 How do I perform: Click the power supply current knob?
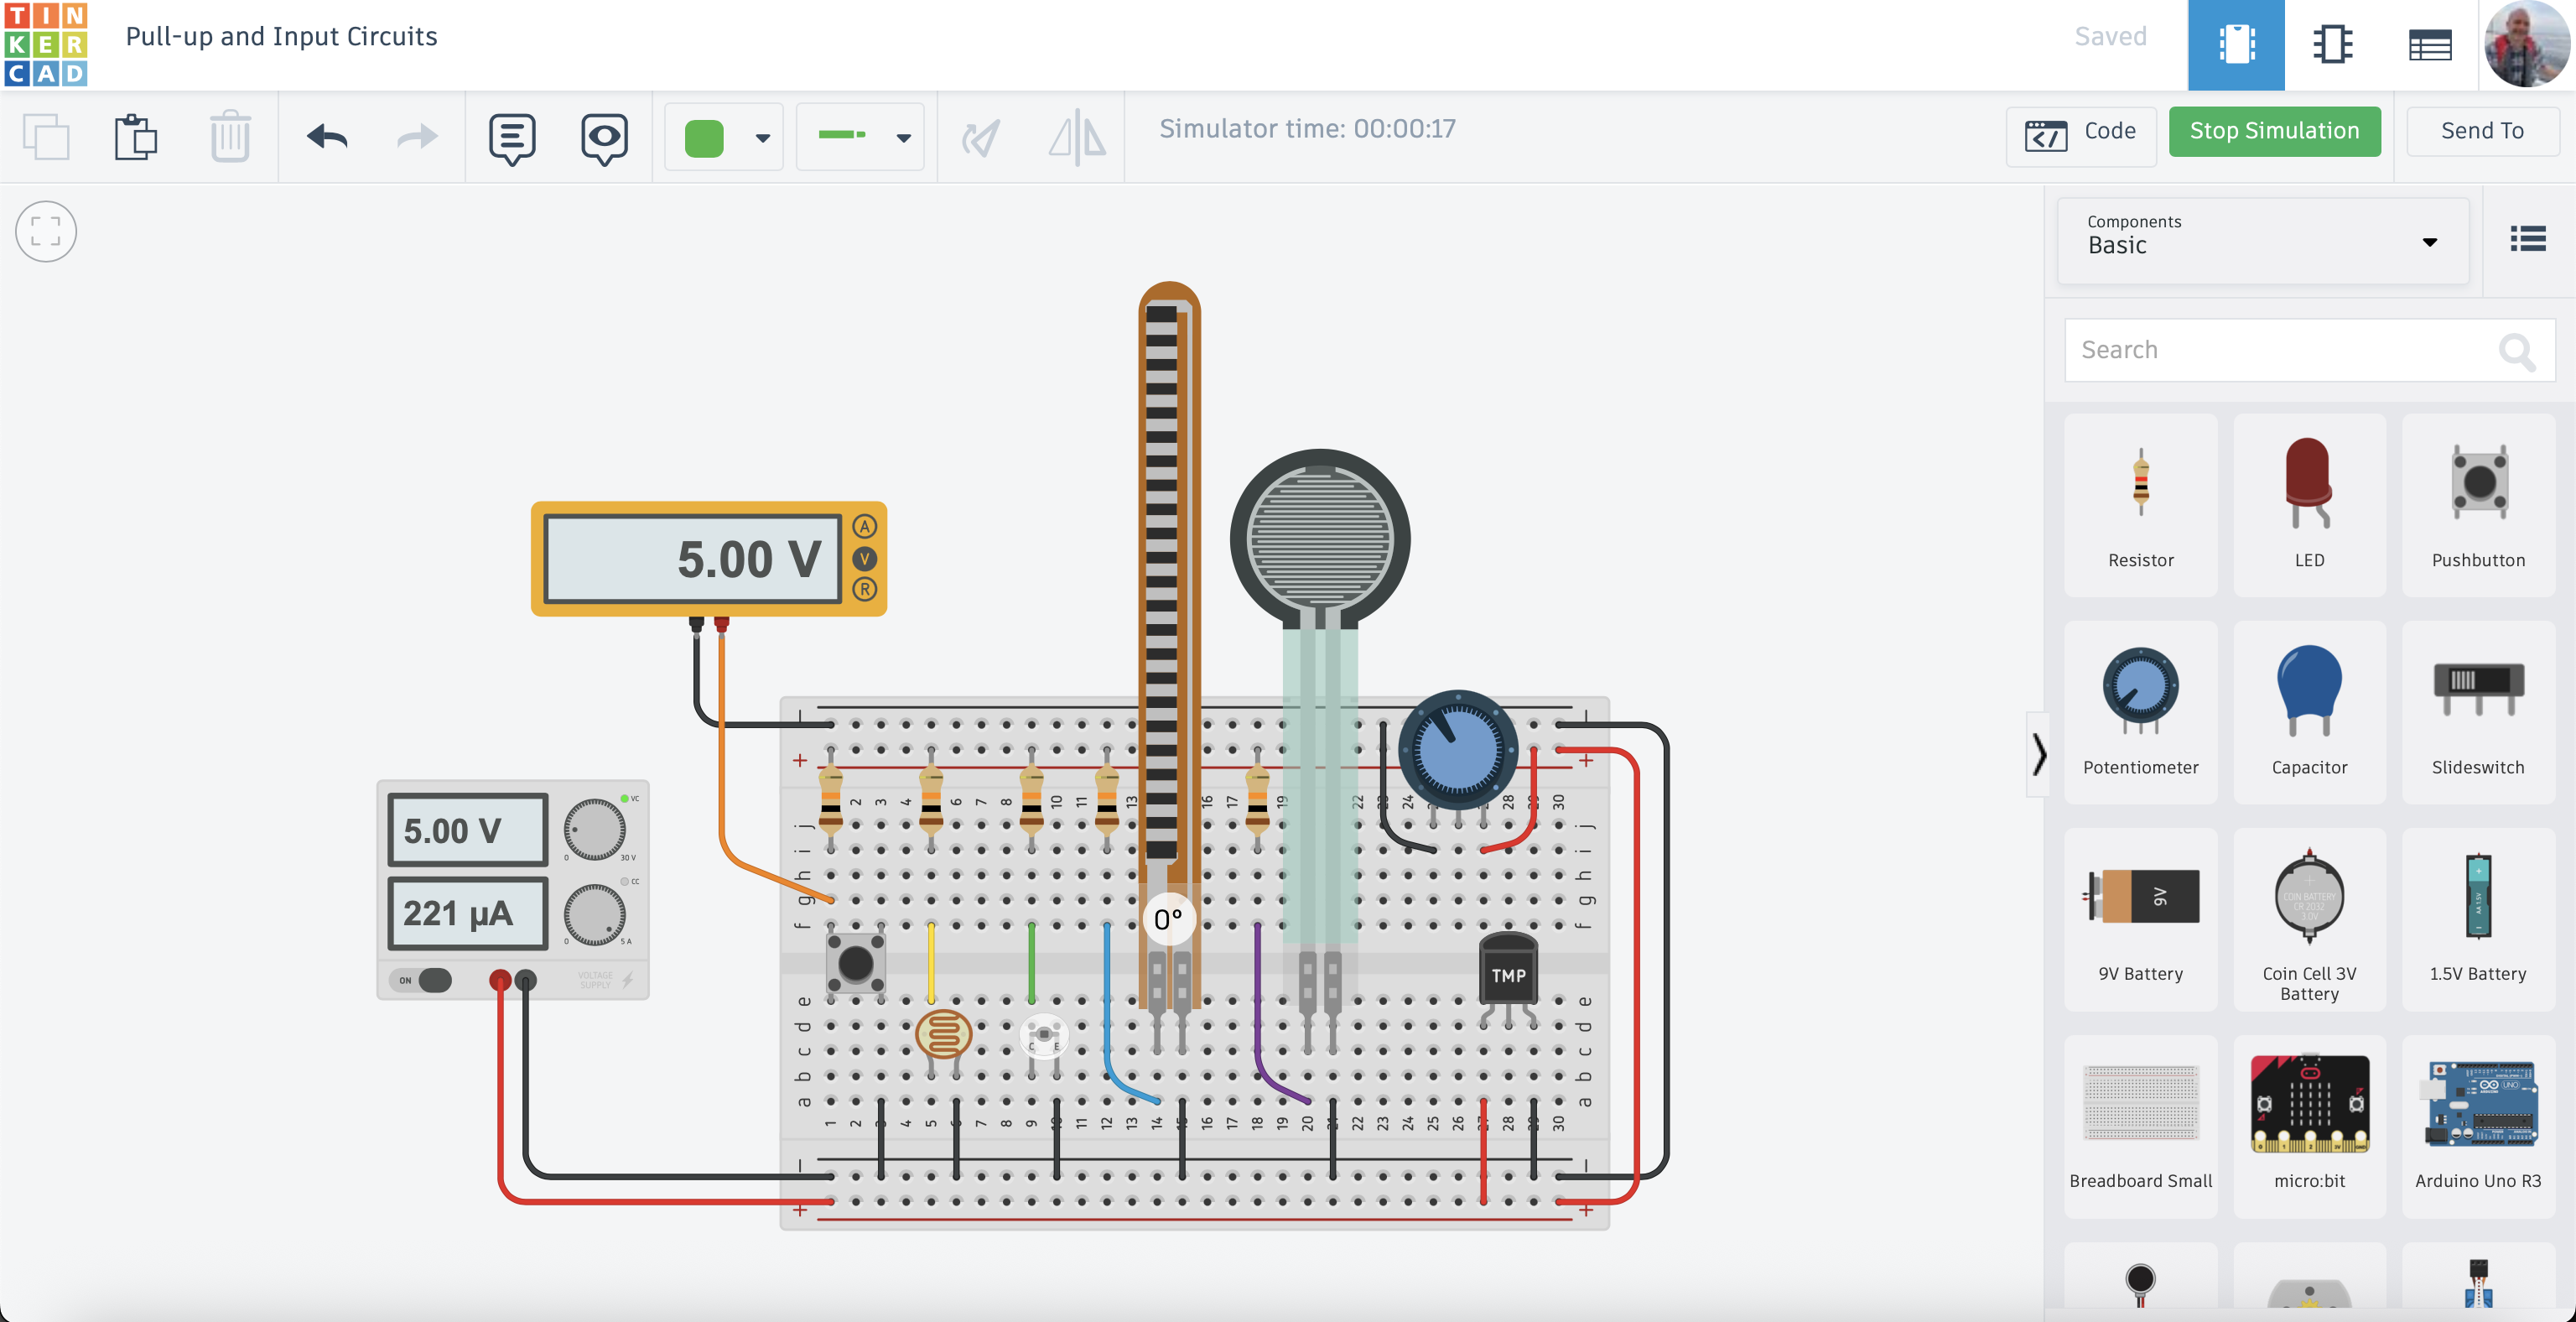(595, 914)
